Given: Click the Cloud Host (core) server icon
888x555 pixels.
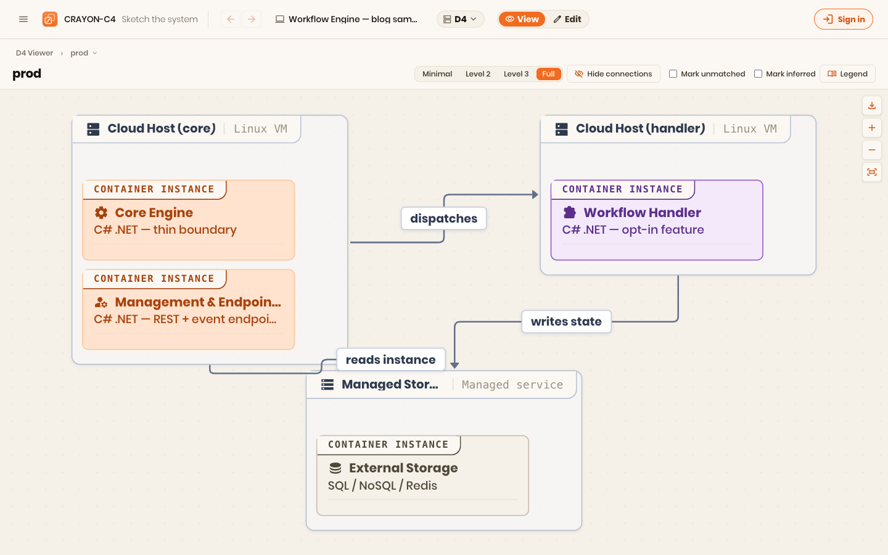Looking at the screenshot, I should click(93, 129).
